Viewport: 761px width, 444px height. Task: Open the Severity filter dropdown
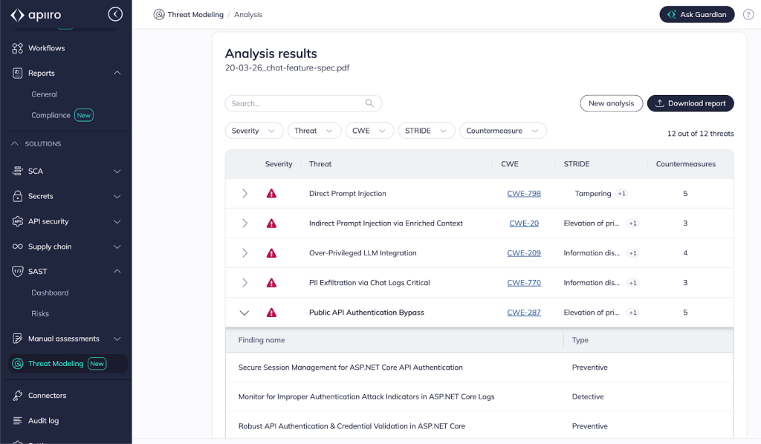tap(253, 131)
